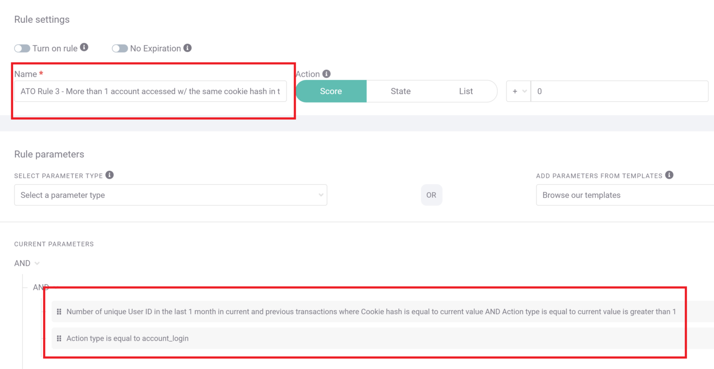The width and height of the screenshot is (714, 369).
Task: Click the score value field showing 0
Action: [x=618, y=91]
